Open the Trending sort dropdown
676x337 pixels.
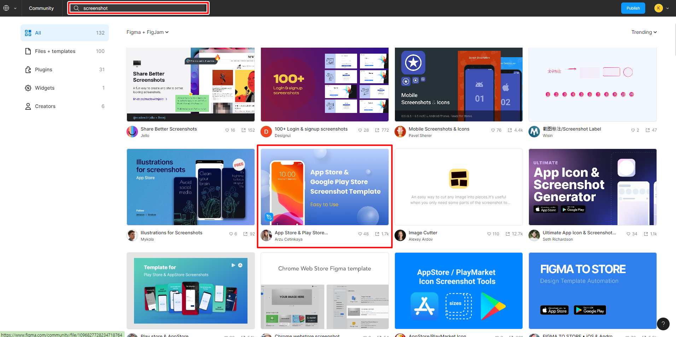pyautogui.click(x=644, y=32)
